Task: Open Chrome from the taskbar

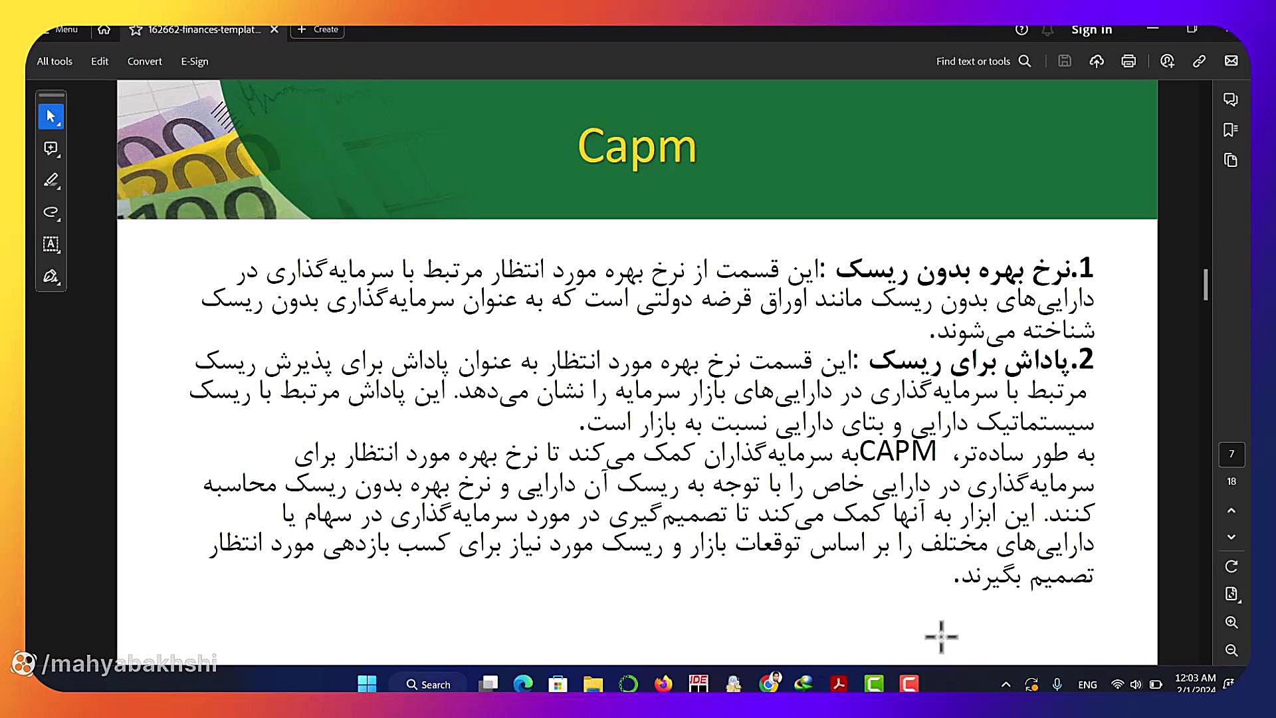Action: pos(769,683)
